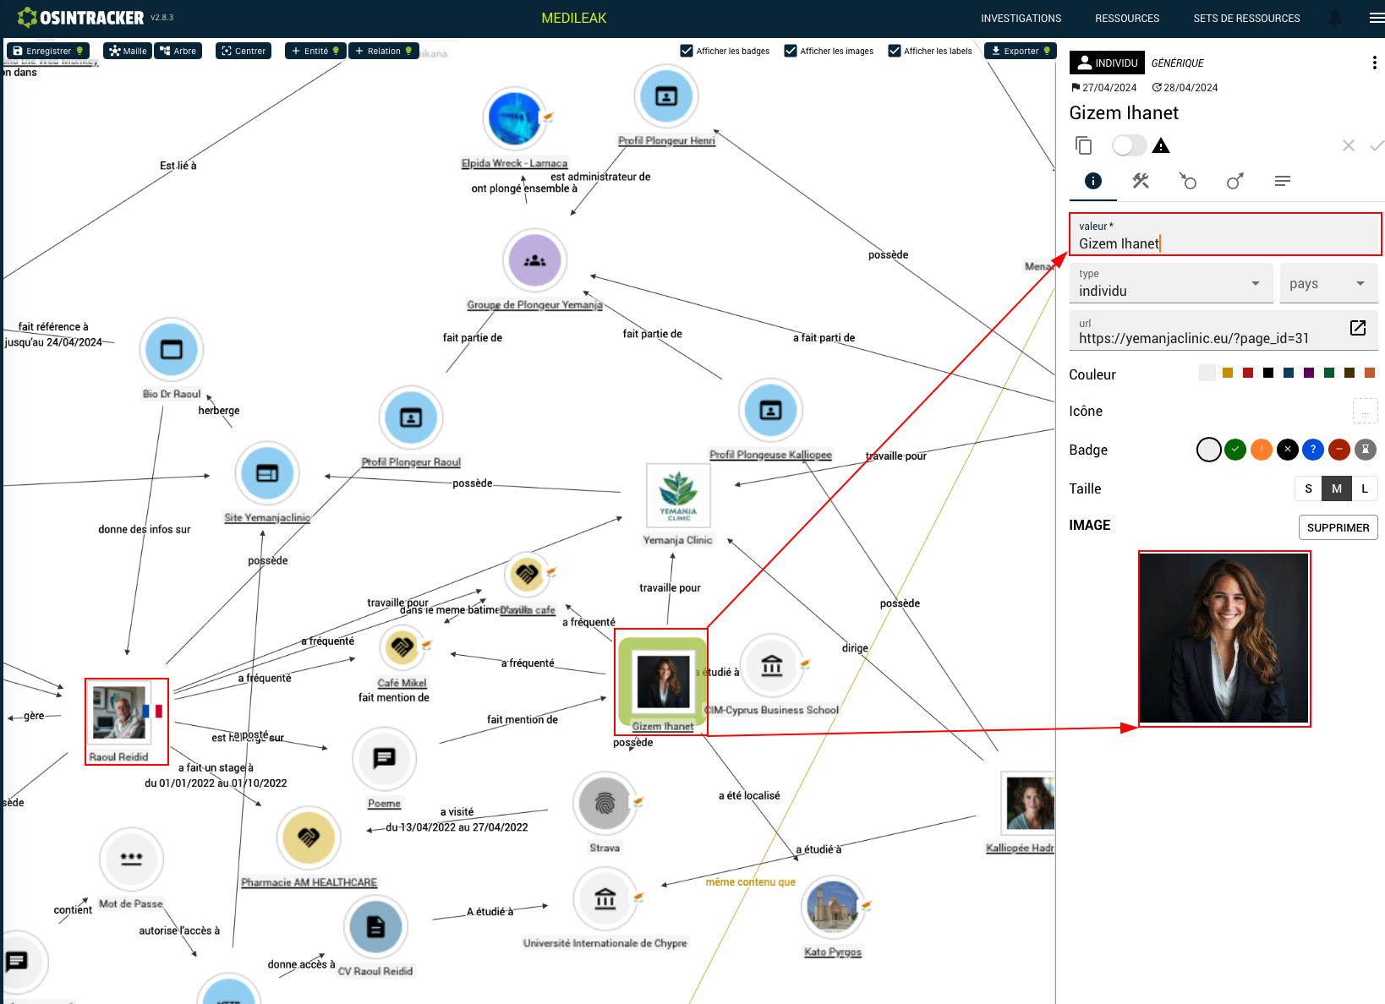The width and height of the screenshot is (1385, 1004).
Task: Set size to S
Action: click(1309, 488)
